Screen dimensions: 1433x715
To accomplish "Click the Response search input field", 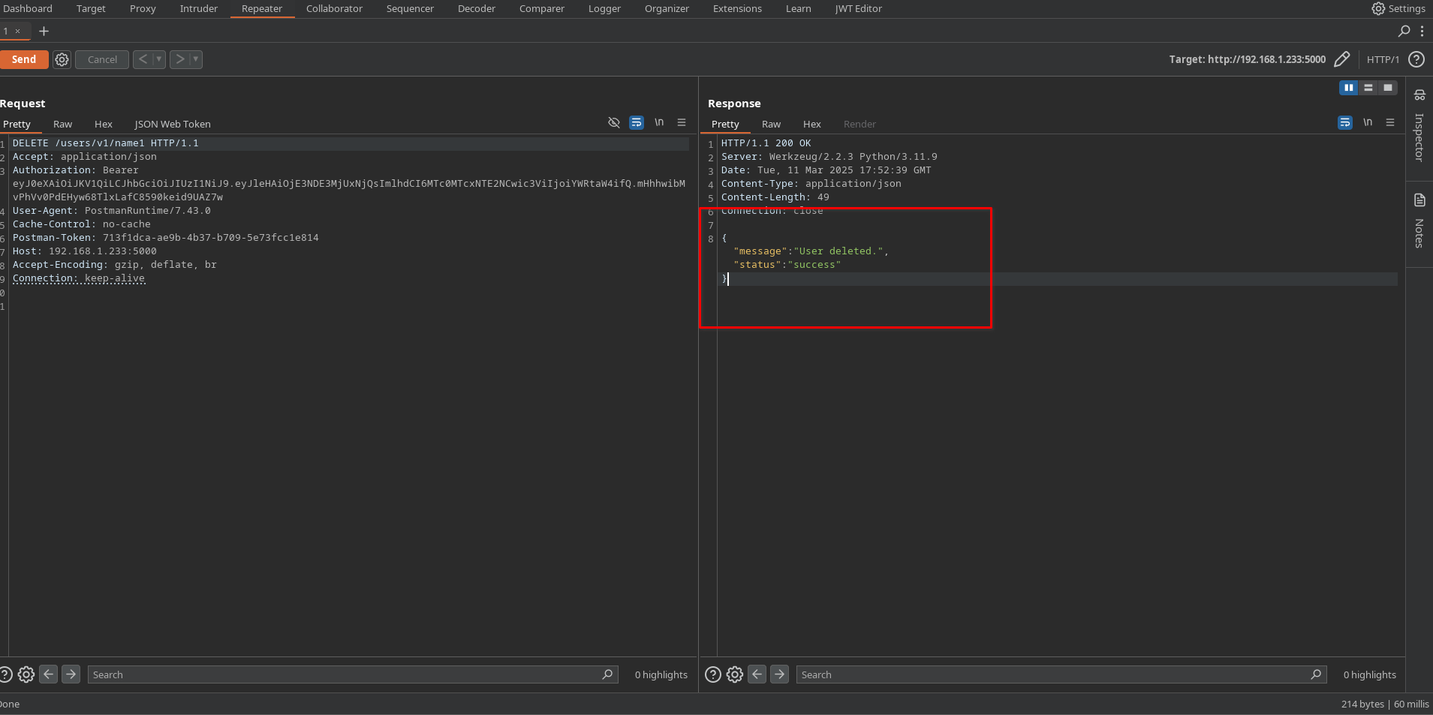I will (1051, 674).
